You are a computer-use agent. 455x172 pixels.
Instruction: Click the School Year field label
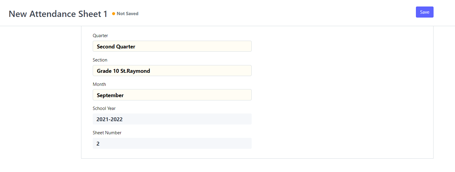tap(104, 108)
